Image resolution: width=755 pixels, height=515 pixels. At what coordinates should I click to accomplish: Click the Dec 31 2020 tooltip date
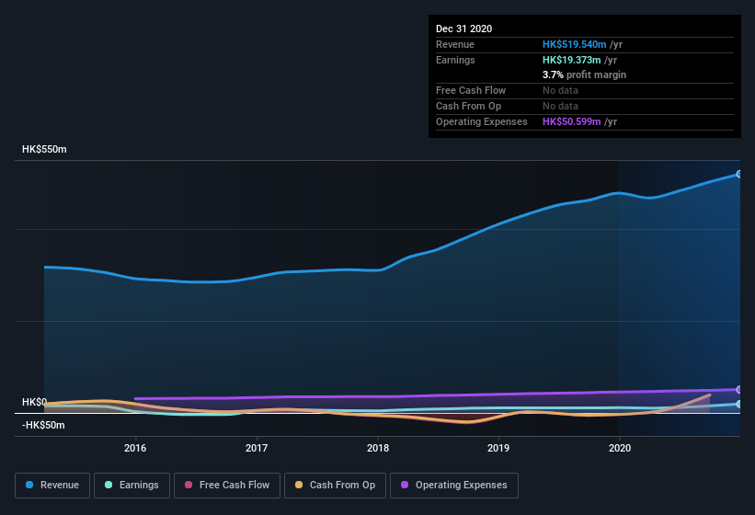[463, 29]
